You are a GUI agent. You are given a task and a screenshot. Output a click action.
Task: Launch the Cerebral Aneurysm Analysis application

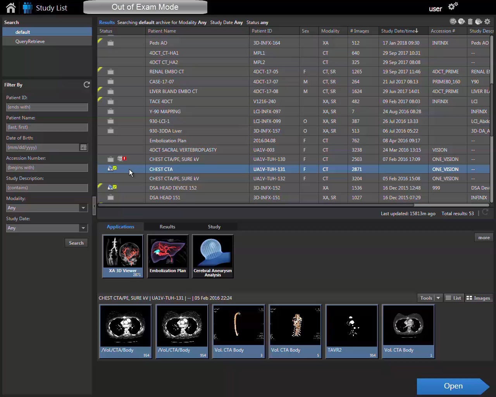(213, 256)
